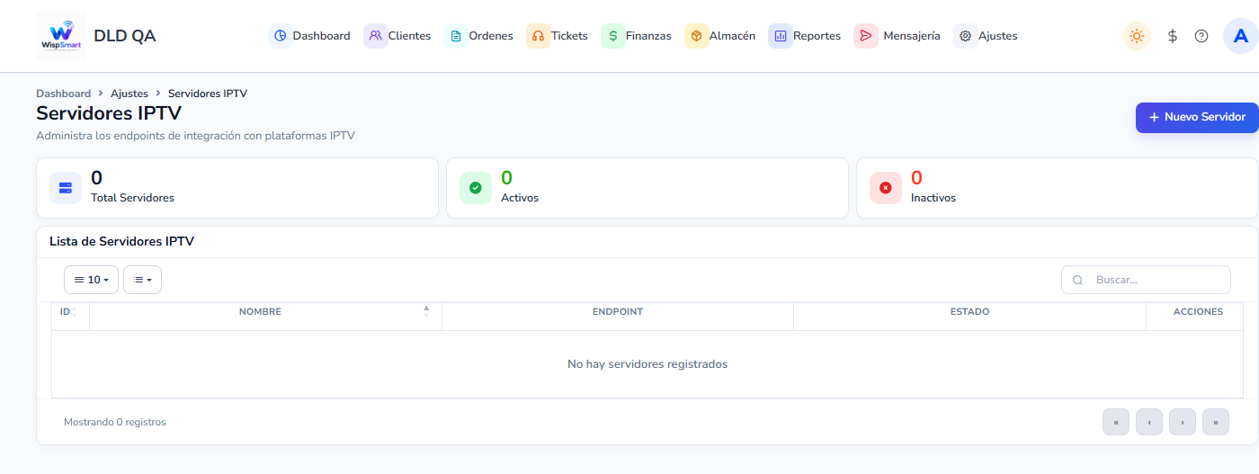Click the green Activos check icon
The height and width of the screenshot is (474, 1259).
click(476, 188)
